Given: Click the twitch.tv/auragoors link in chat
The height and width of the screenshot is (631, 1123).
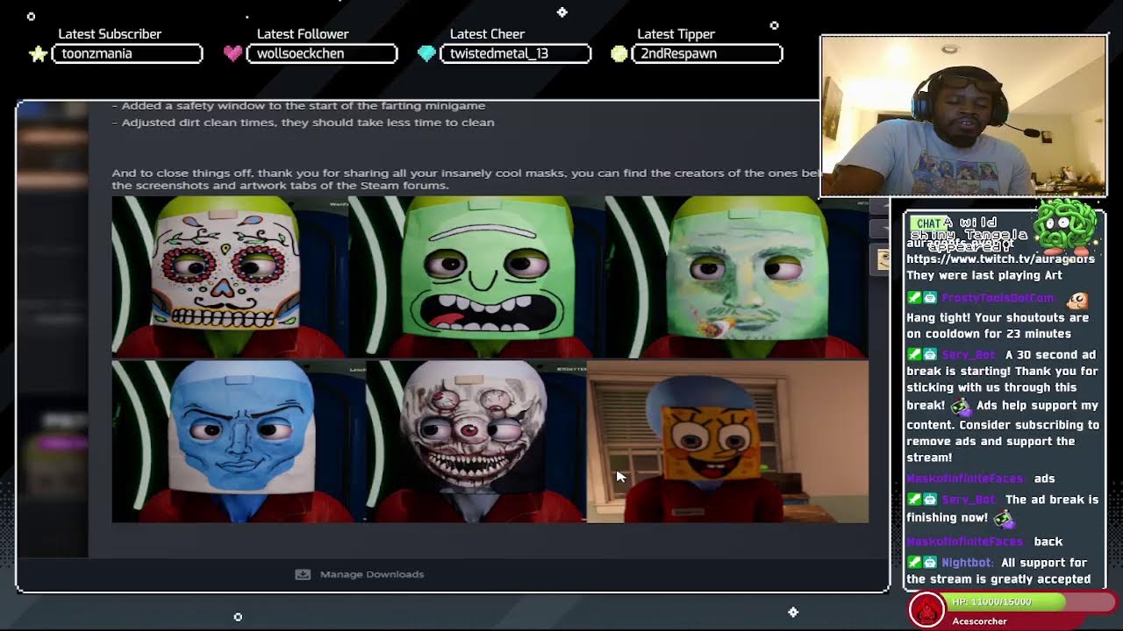Looking at the screenshot, I should [x=1000, y=259].
